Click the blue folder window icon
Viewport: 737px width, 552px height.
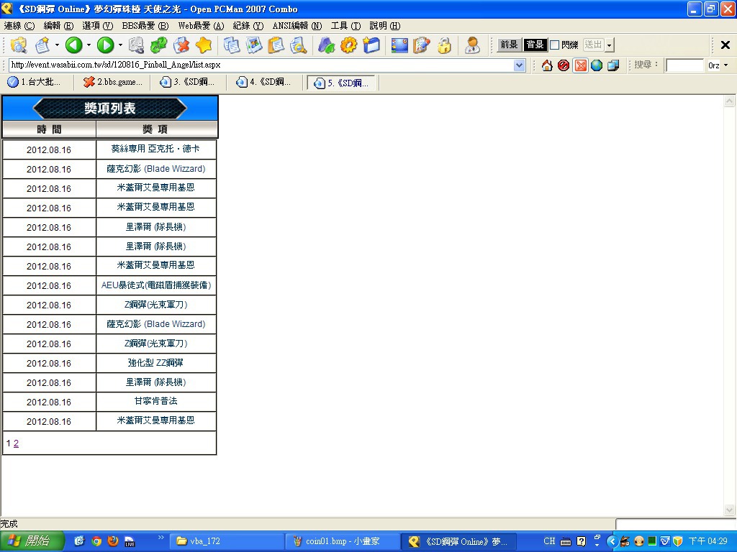(371, 45)
